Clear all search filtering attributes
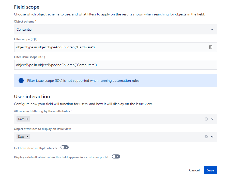The width and height of the screenshot is (228, 178). (x=206, y=119)
